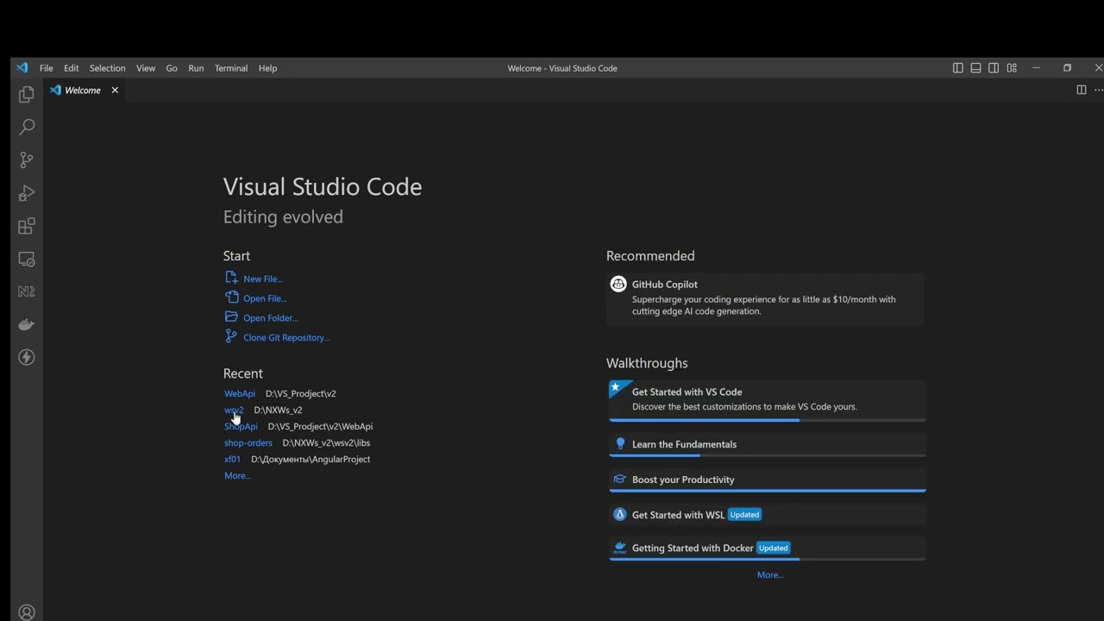Toggle primary side bar layout icon

point(957,68)
